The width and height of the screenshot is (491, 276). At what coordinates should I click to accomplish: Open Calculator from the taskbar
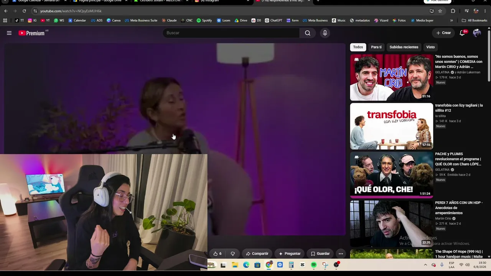coord(292,265)
